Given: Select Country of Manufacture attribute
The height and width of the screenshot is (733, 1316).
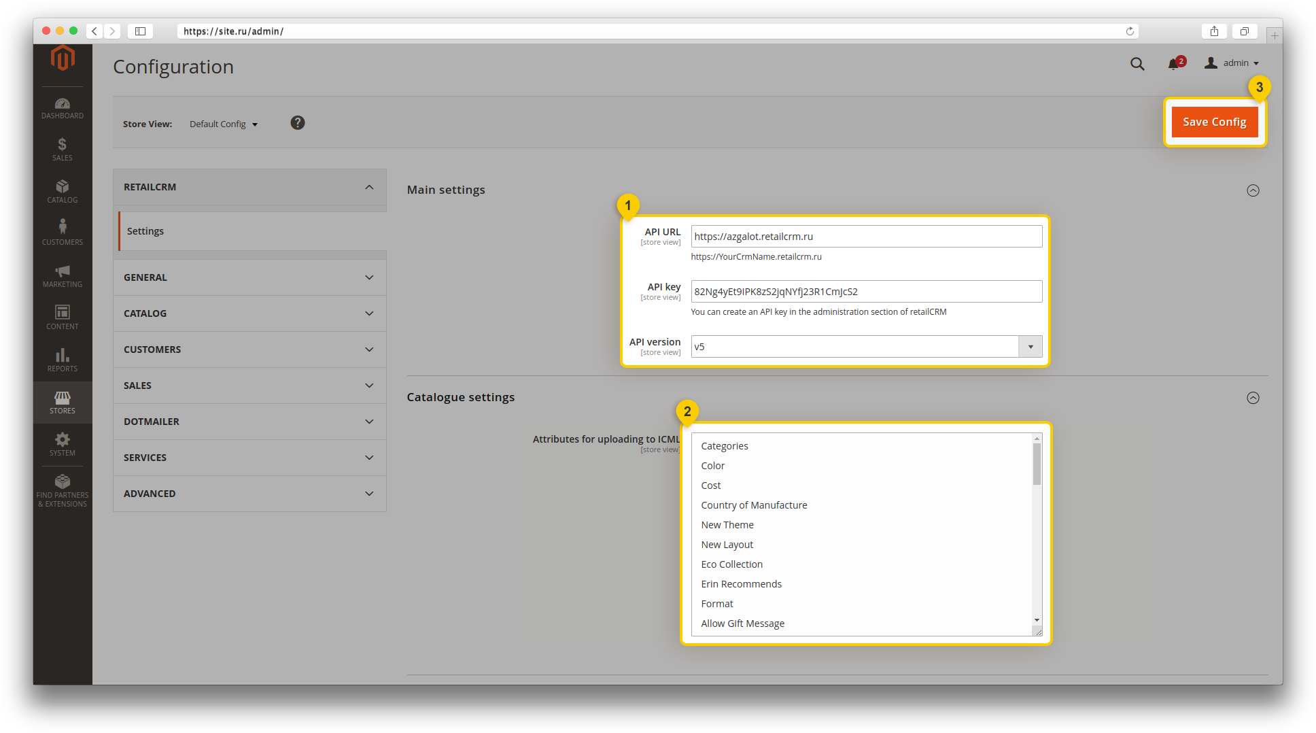Looking at the screenshot, I should (754, 505).
